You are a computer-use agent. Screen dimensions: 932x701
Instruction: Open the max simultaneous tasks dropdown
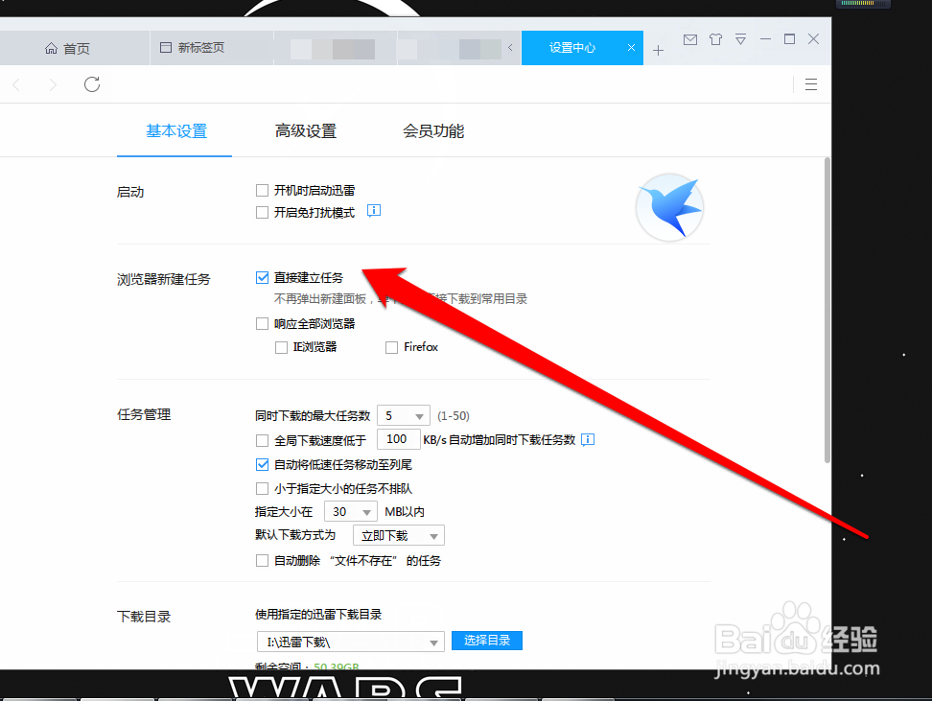click(x=404, y=415)
